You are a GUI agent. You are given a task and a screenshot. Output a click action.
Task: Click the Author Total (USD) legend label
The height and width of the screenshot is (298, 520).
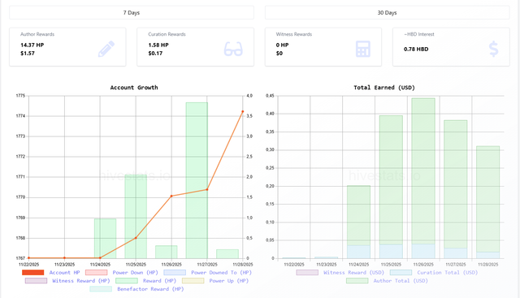coord(401,281)
